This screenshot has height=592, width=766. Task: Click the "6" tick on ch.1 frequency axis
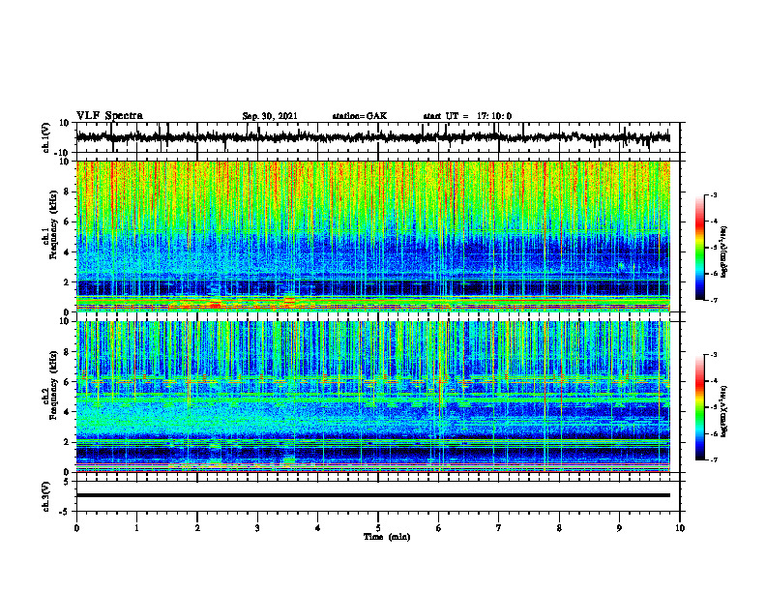68,222
